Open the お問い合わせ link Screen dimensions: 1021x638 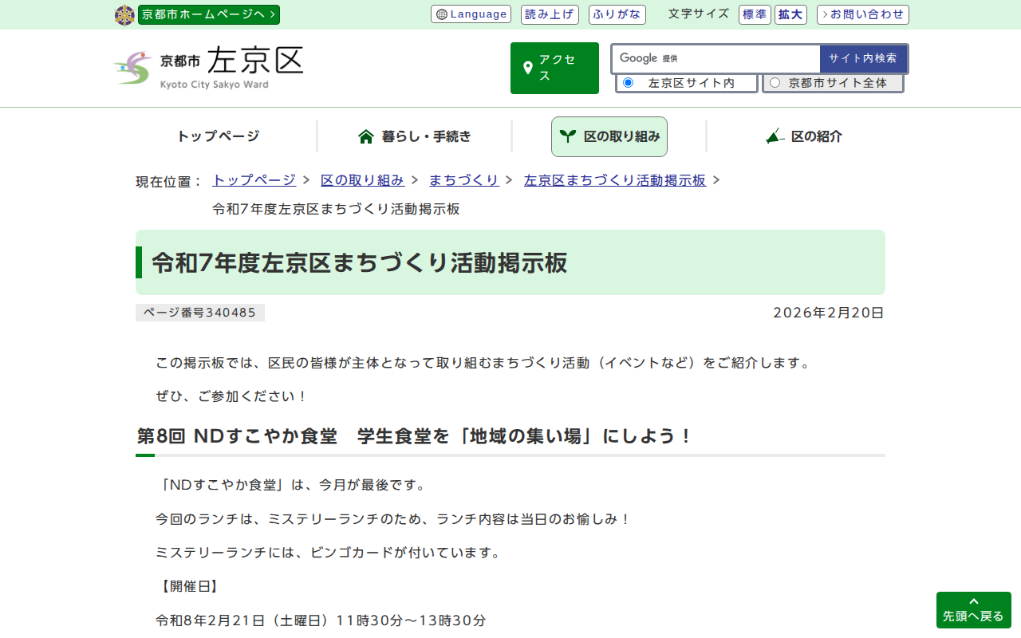coord(863,14)
